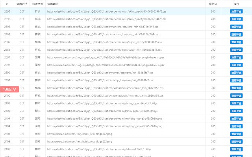Screen dimensions: 252x157
Task: Click 查看详情 in the first 2405 row
Action: click(236, 134)
